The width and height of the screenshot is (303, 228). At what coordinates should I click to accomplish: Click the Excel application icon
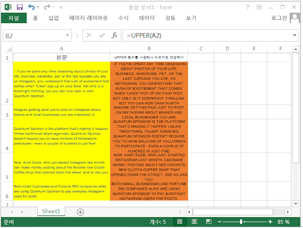(x=8, y=7)
